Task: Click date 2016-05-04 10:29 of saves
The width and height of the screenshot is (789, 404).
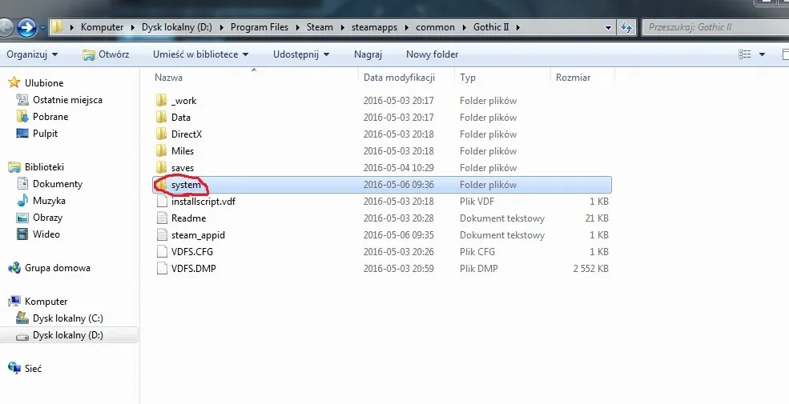Action: coord(399,168)
